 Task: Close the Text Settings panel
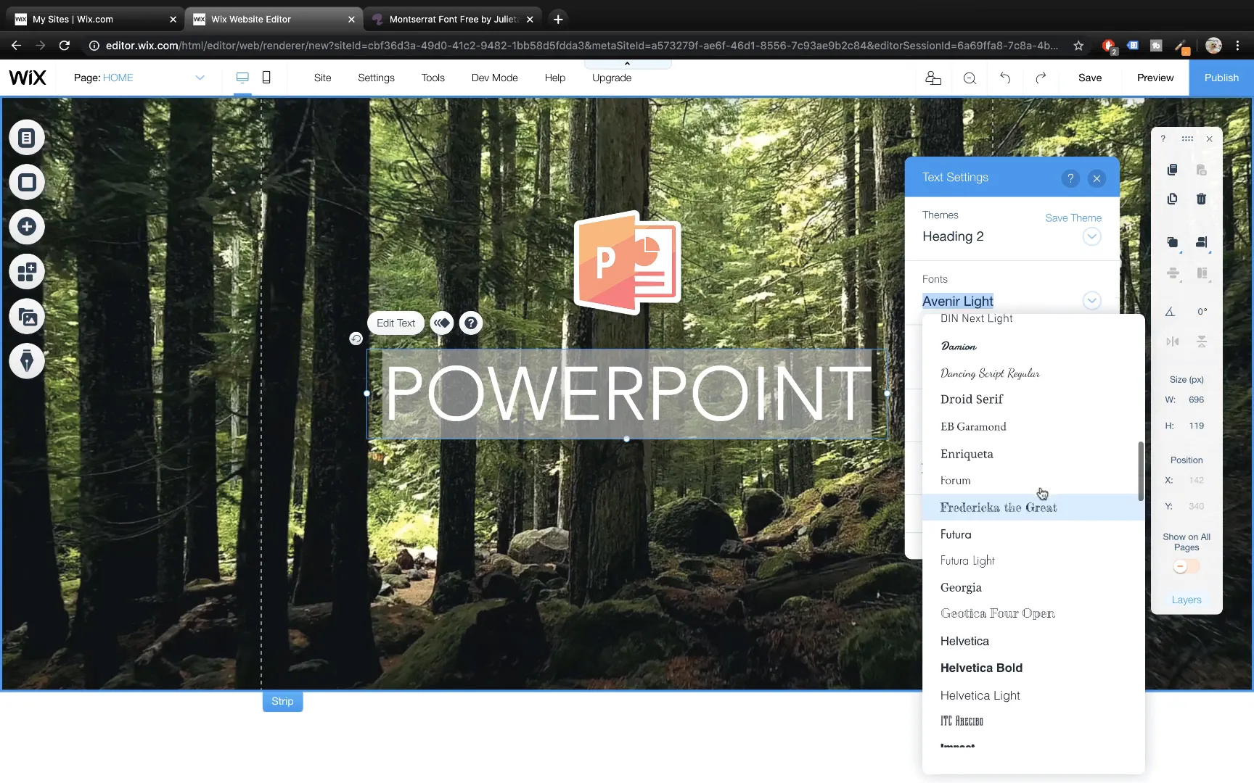coord(1097,178)
